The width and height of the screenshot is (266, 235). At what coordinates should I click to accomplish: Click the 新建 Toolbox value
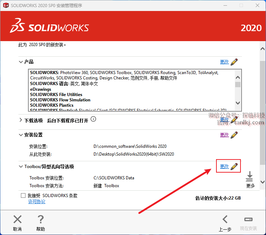(106, 186)
